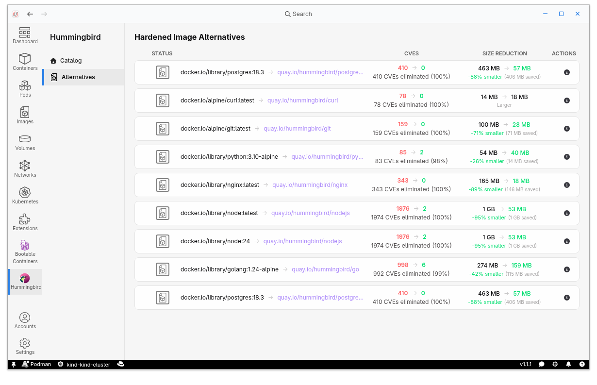Click '78 CVEs eliminated (100%)' text
Viewport: 597px width, 385px height.
[411, 105]
